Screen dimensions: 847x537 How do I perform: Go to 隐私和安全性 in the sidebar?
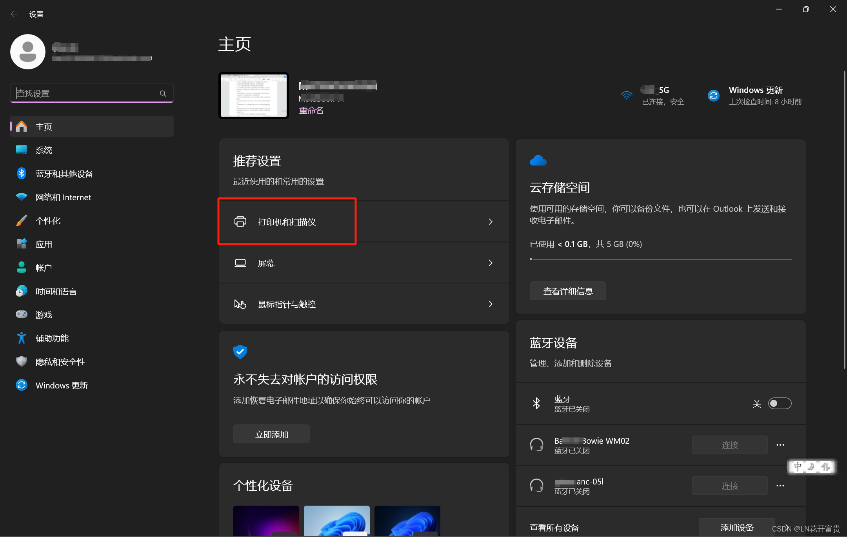(x=60, y=362)
